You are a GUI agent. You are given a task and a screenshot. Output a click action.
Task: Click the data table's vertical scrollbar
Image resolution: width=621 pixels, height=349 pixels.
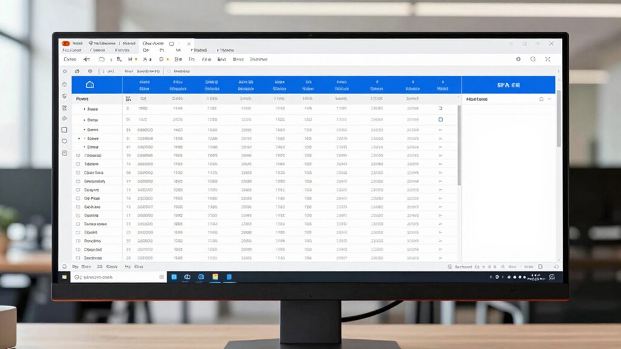(459, 145)
